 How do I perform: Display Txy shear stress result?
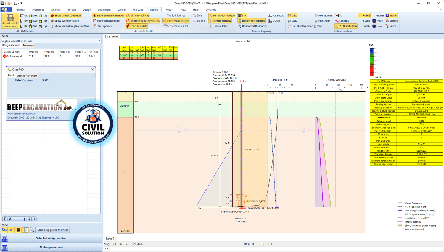43,15
